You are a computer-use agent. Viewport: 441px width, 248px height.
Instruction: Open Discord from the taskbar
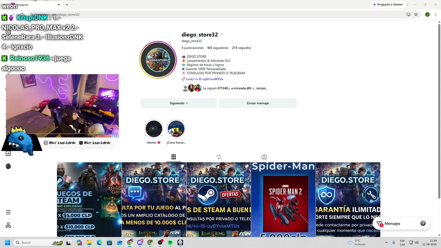(x=140, y=242)
